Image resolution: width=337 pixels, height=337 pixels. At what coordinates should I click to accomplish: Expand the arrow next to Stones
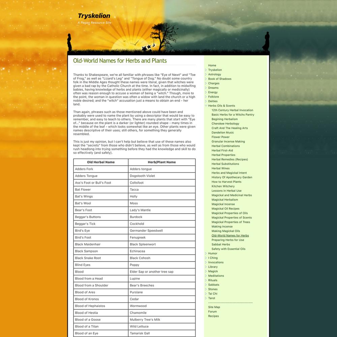[206, 289]
